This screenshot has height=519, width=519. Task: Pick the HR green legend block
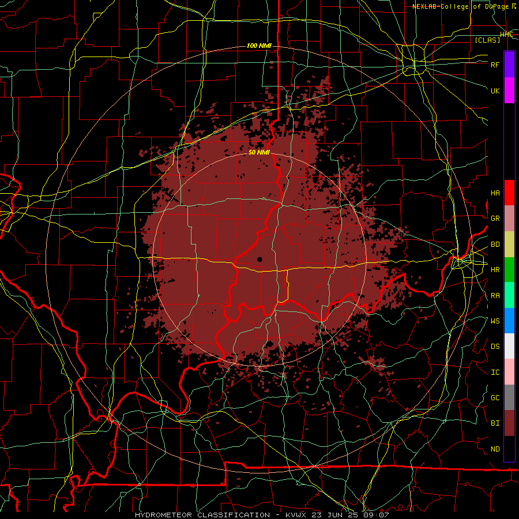(509, 270)
